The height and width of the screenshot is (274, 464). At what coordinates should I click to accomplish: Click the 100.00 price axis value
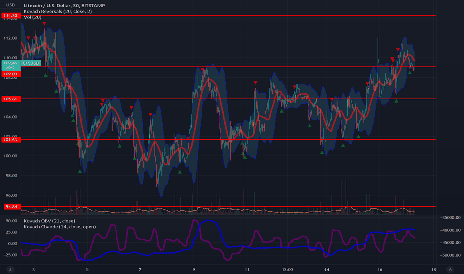[10, 156]
